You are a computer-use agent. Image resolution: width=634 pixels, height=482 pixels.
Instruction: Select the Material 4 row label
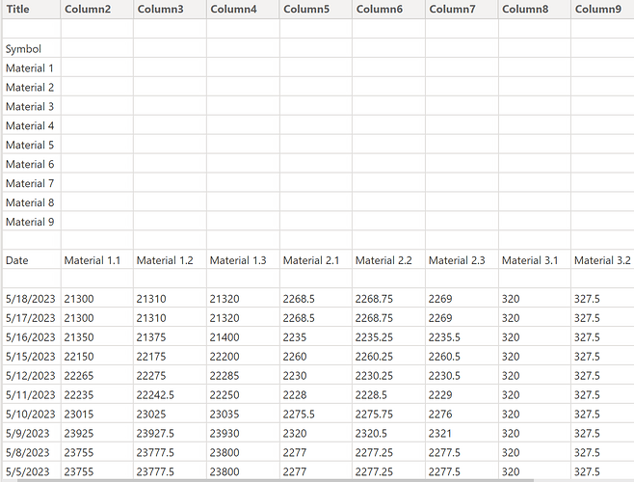(32, 125)
